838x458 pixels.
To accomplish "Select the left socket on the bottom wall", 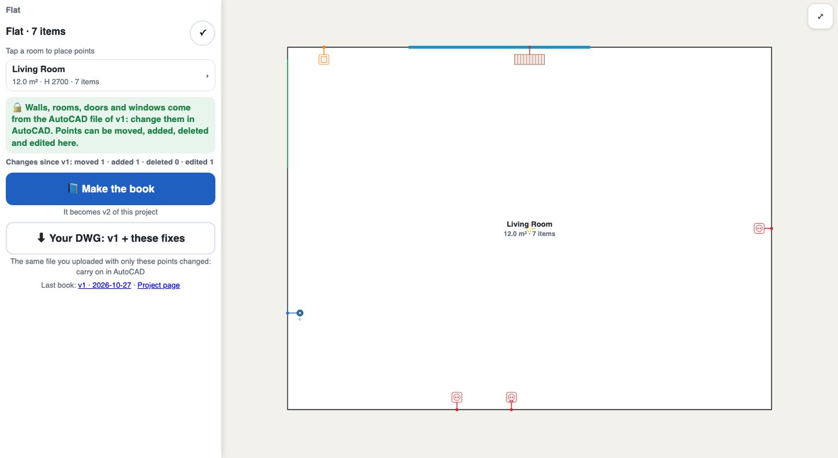I will pos(457,397).
